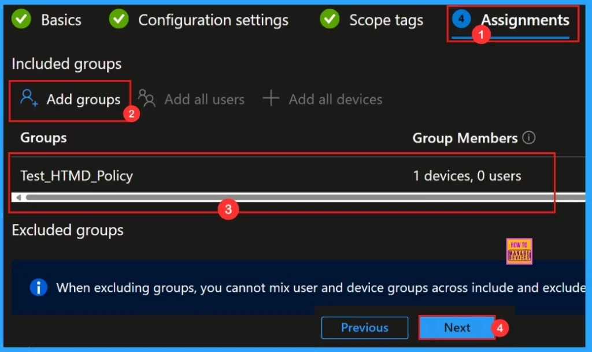Click the Included groups heading

67,64
